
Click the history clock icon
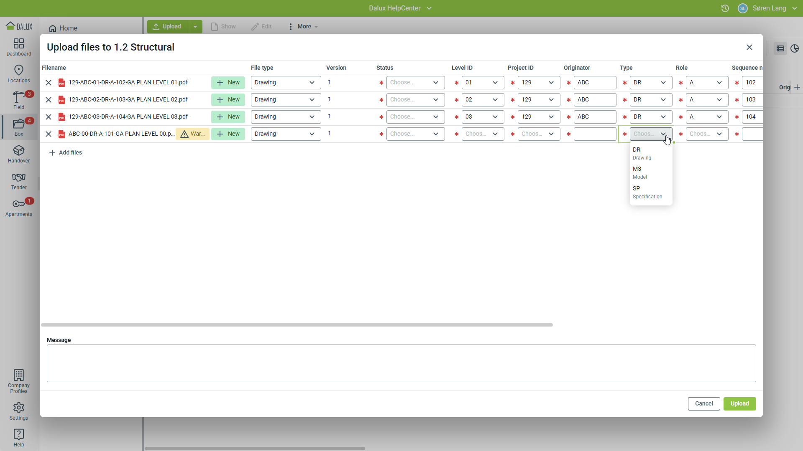click(x=725, y=8)
